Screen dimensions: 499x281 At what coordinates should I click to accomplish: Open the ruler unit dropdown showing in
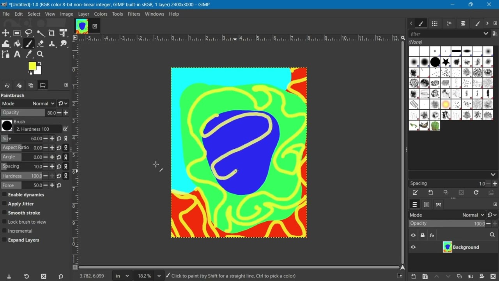(122, 276)
